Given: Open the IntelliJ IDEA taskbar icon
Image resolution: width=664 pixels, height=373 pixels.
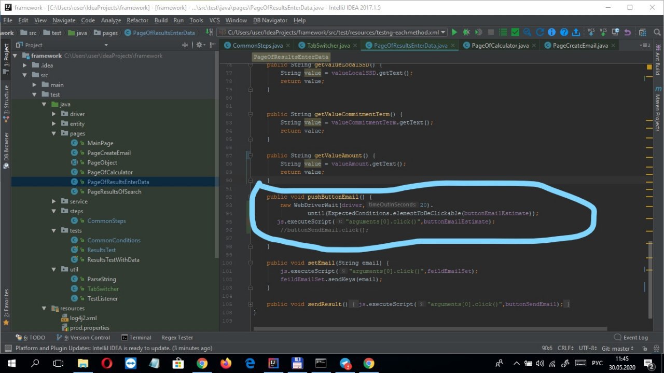Looking at the screenshot, I should (273, 363).
